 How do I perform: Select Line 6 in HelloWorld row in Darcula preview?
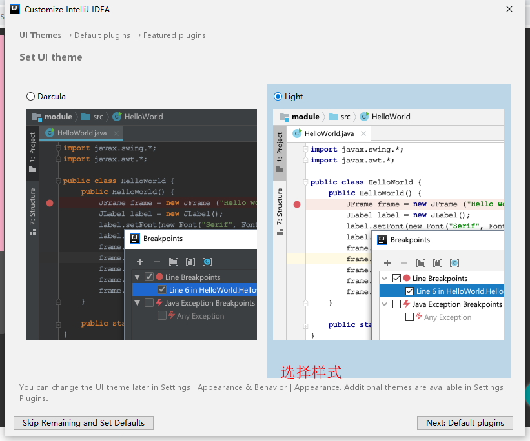[195, 289]
